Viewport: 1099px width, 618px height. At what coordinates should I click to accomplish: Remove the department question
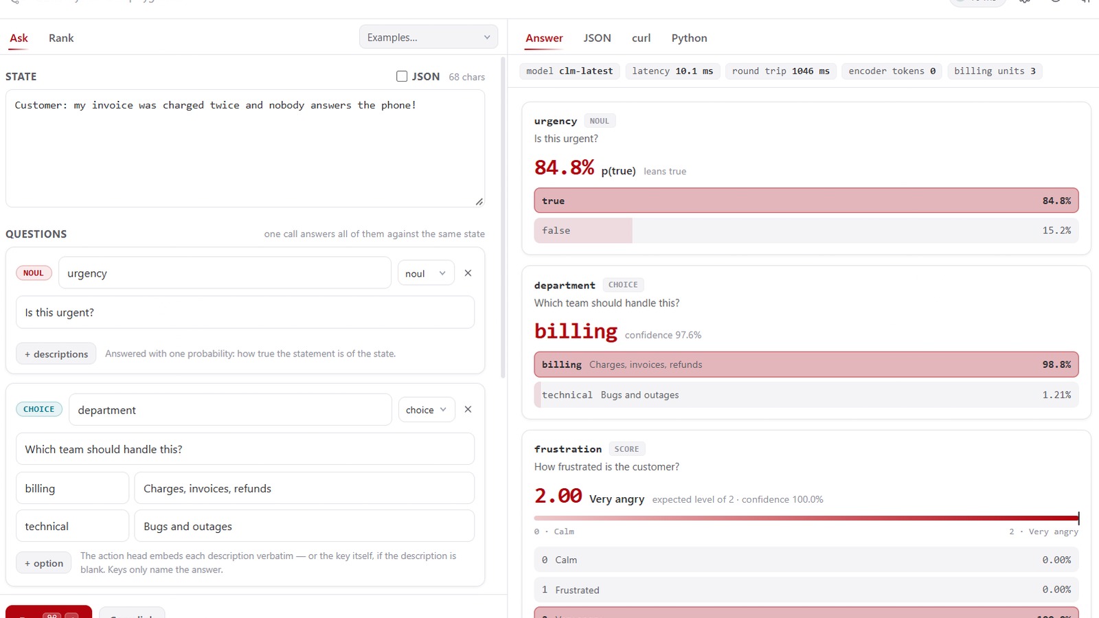[x=468, y=409]
